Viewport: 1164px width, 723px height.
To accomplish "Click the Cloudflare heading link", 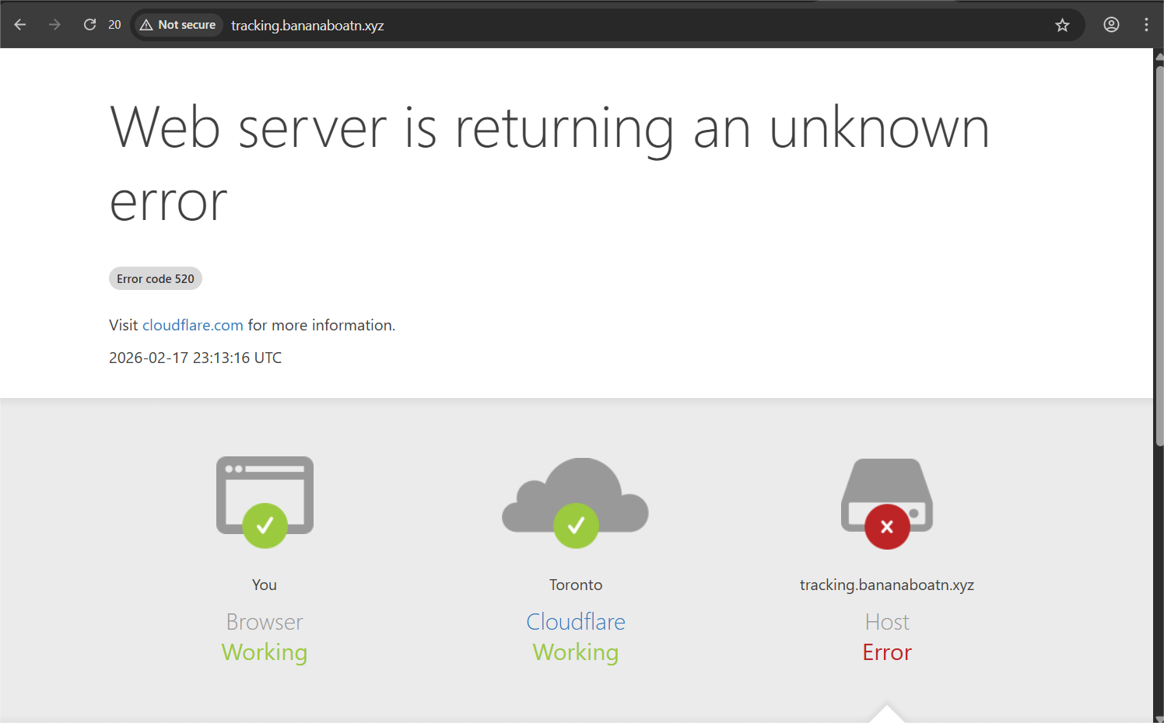I will point(576,622).
